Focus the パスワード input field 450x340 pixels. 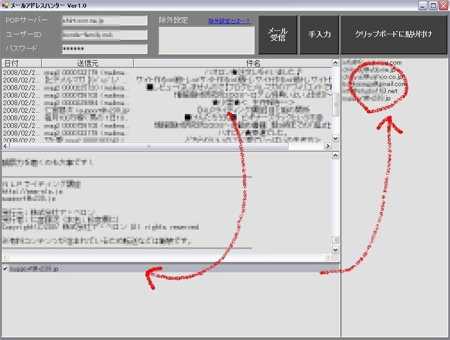104,49
